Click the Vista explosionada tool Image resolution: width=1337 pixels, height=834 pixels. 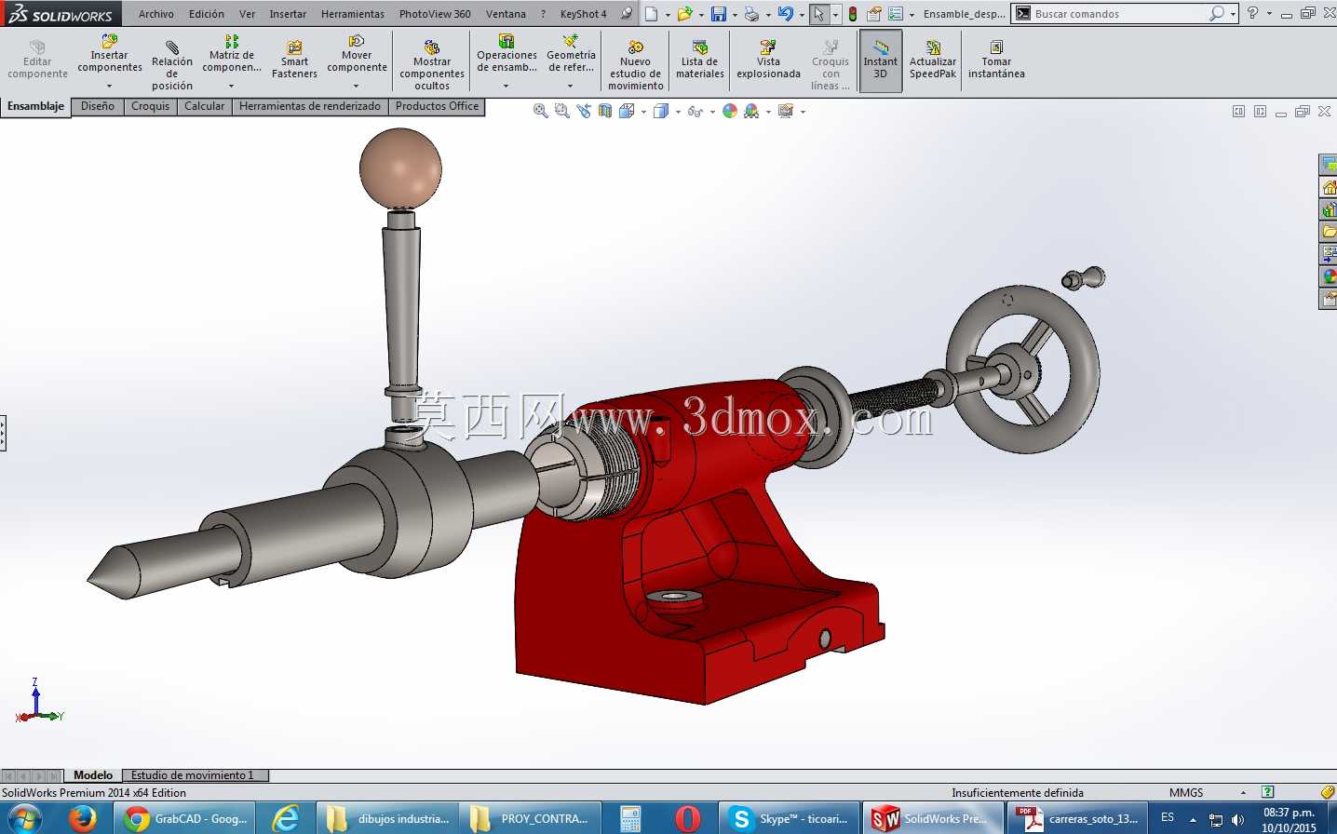pos(768,61)
